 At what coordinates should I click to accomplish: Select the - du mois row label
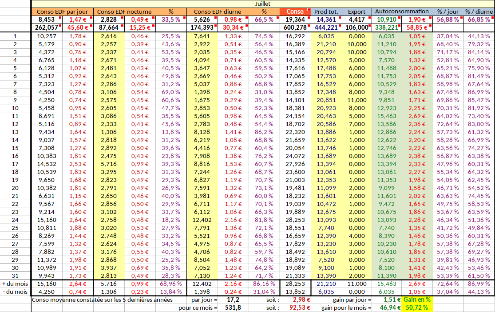pyautogui.click(x=16, y=292)
